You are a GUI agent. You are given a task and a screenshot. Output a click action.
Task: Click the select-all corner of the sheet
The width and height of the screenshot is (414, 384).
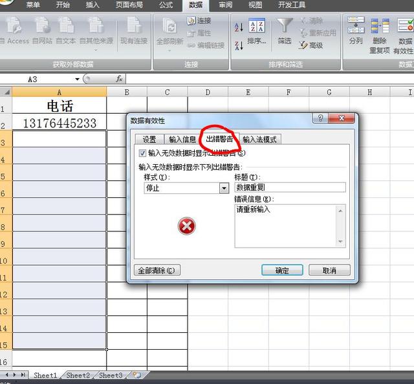[x=6, y=92]
